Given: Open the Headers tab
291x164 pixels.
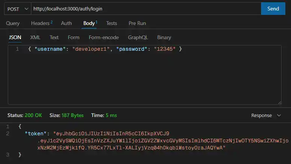Looking at the screenshot, I should (42, 23).
